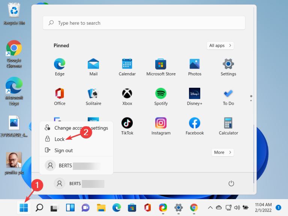The width and height of the screenshot is (288, 216).
Task: Select BERTS account in popup menu
Action: point(76,165)
